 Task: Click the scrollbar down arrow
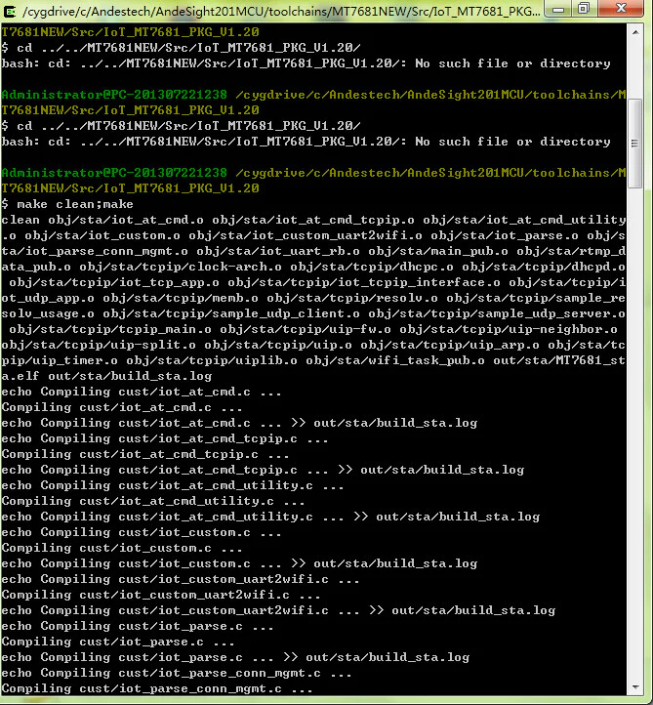pyautogui.click(x=635, y=695)
